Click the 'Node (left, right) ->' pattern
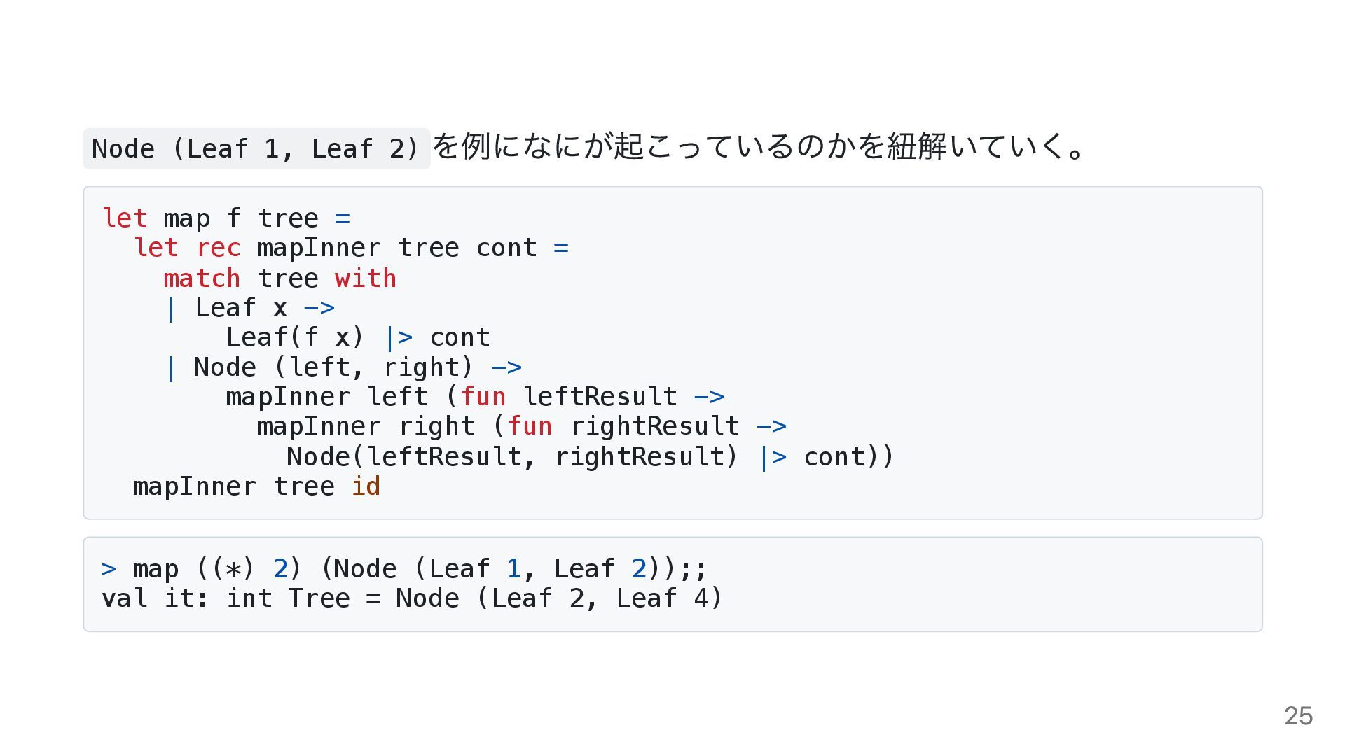The width and height of the screenshot is (1345, 756). point(343,367)
